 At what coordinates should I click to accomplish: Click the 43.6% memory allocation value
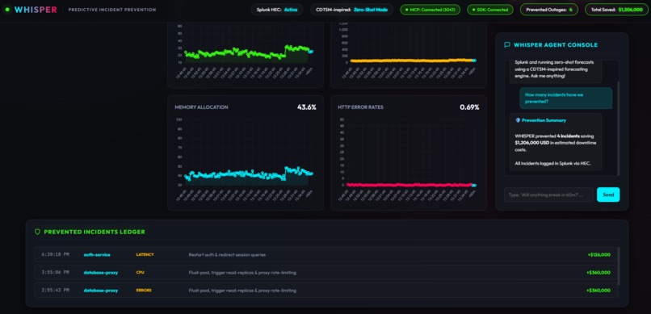point(306,107)
